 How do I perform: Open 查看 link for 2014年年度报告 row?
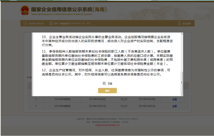click(x=175, y=99)
